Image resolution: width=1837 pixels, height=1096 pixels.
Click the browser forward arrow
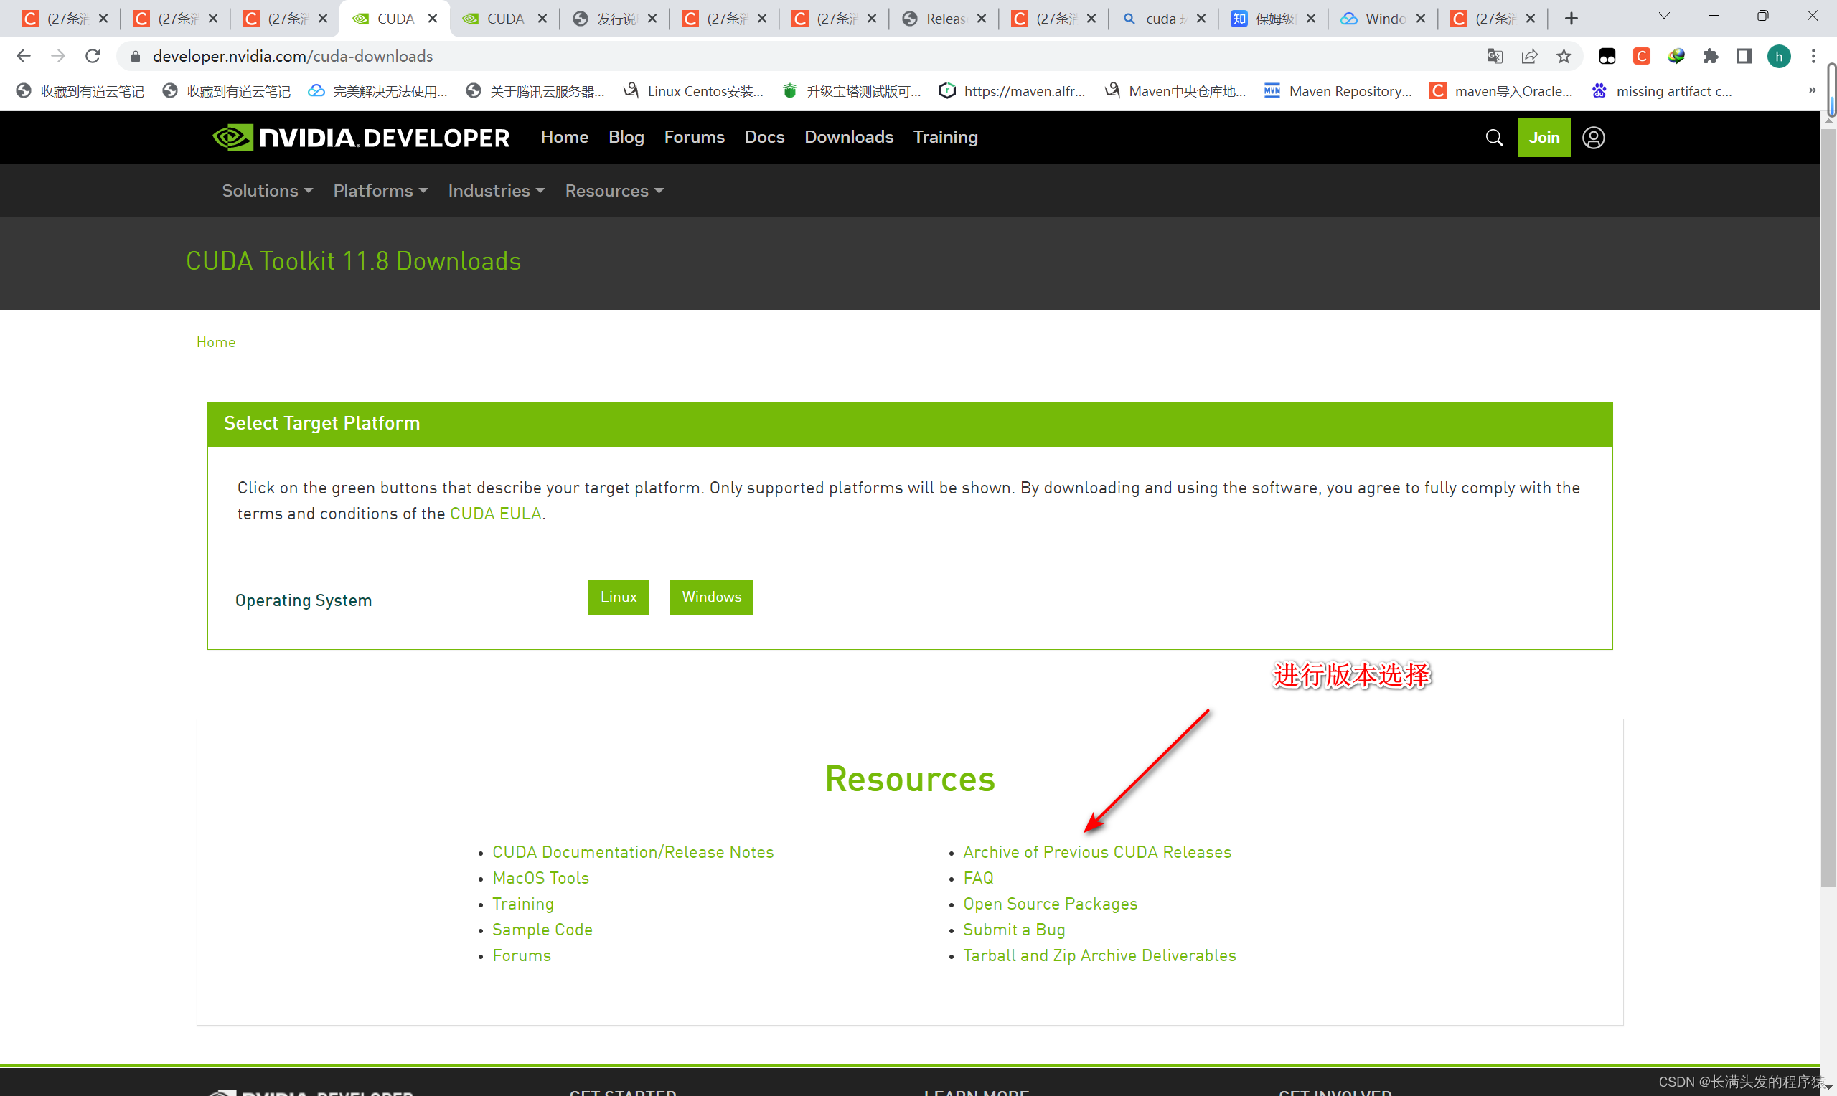pos(58,56)
